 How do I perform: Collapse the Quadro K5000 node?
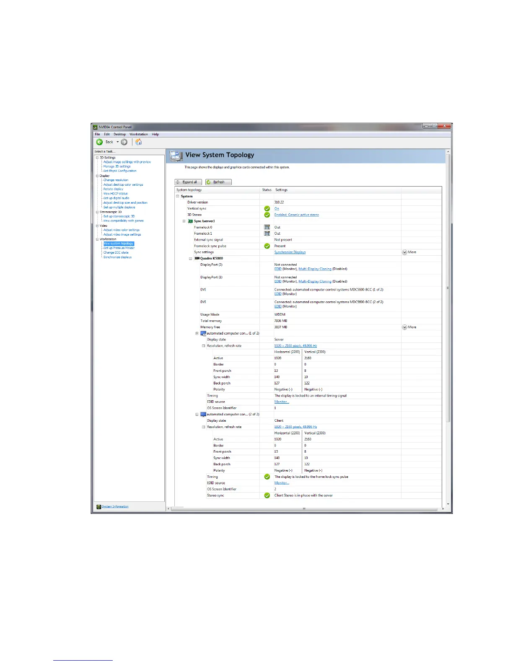[x=191, y=259]
